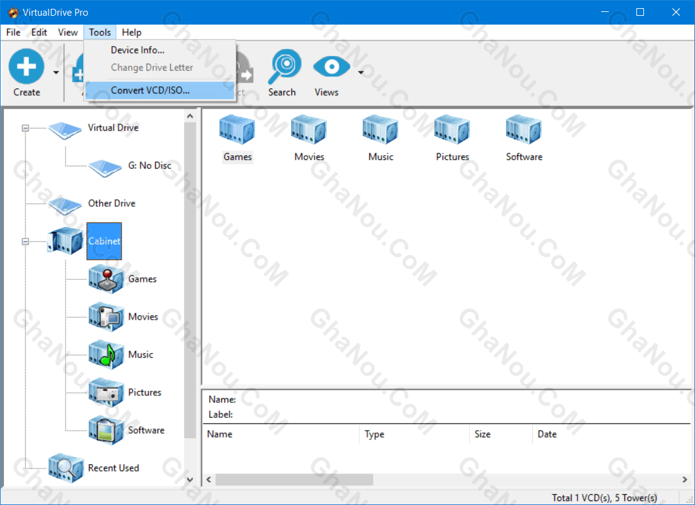Select the Virtual Drive icon in tree

coord(65,129)
